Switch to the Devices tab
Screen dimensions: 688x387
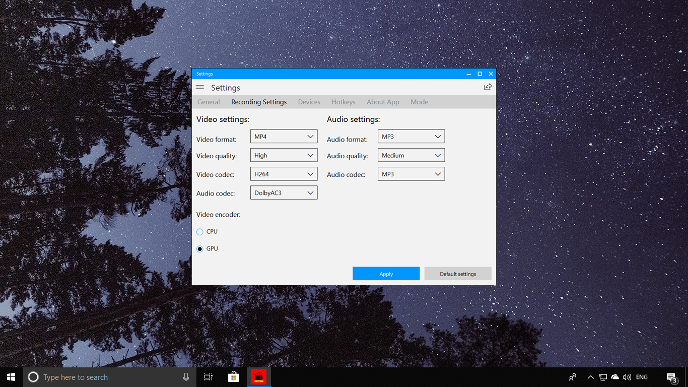point(309,102)
